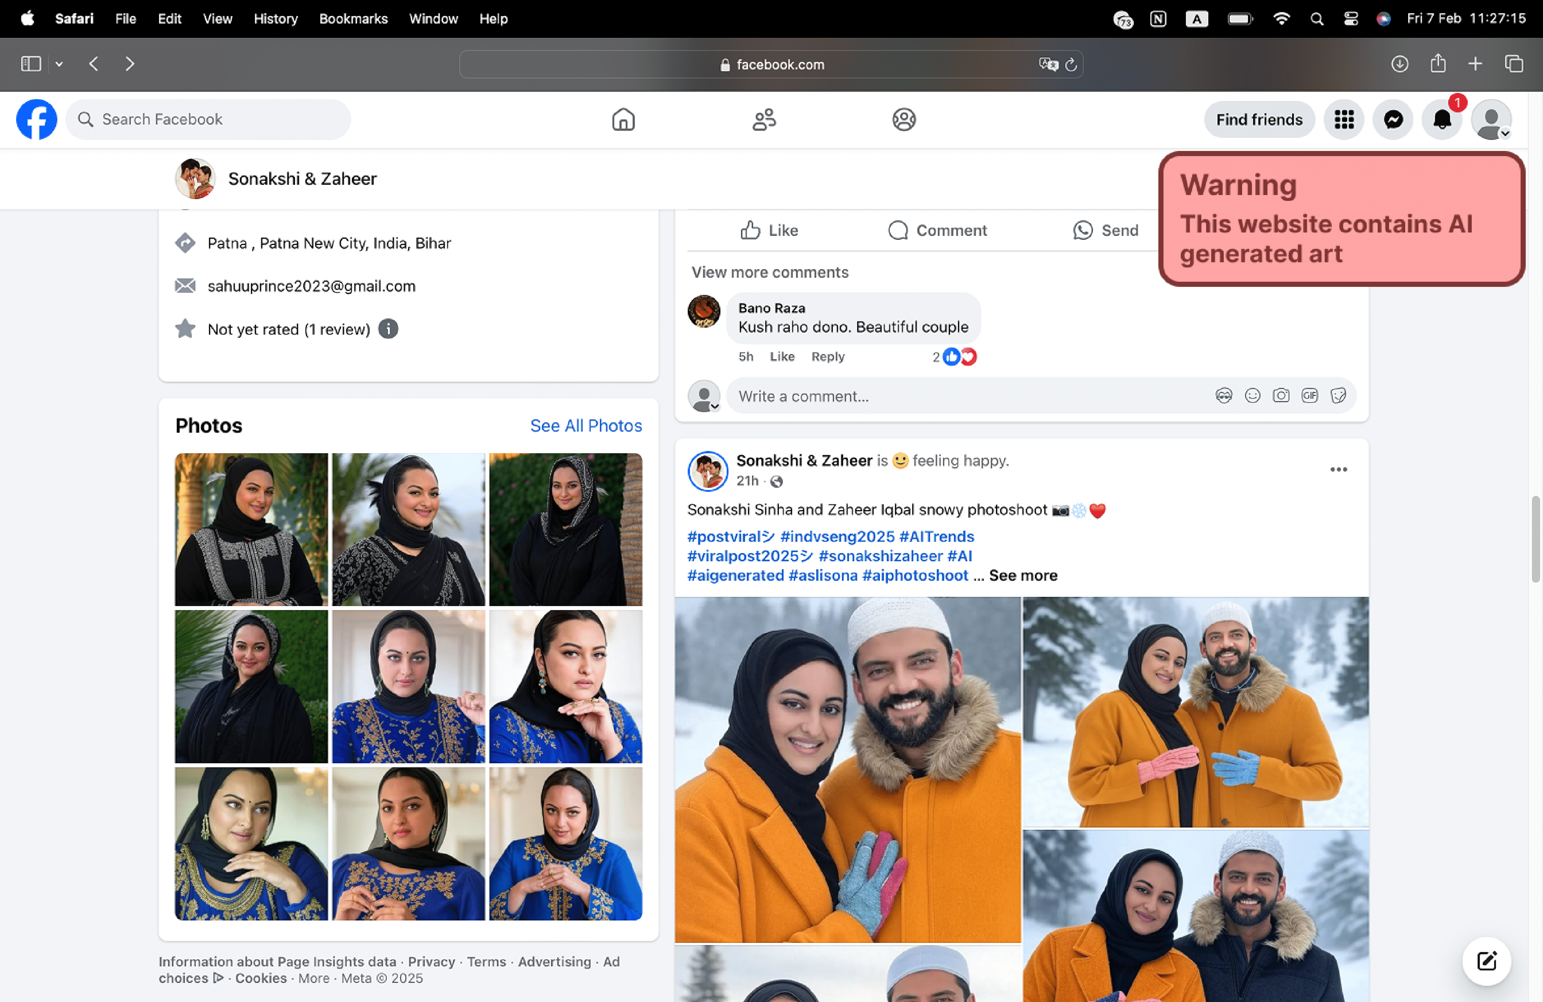Viewport: 1543px width, 1002px height.
Task: Click See All Photos link
Action: 586,425
